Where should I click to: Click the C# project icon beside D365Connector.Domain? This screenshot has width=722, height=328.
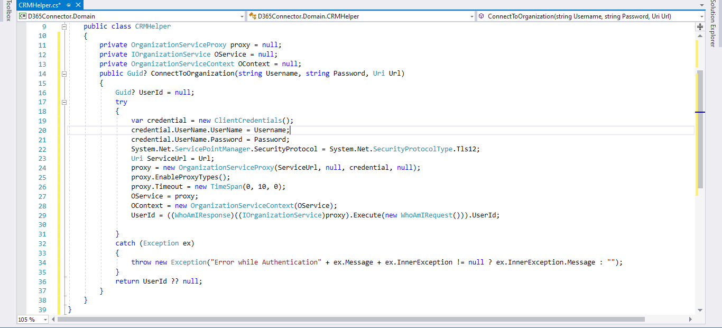(x=22, y=16)
